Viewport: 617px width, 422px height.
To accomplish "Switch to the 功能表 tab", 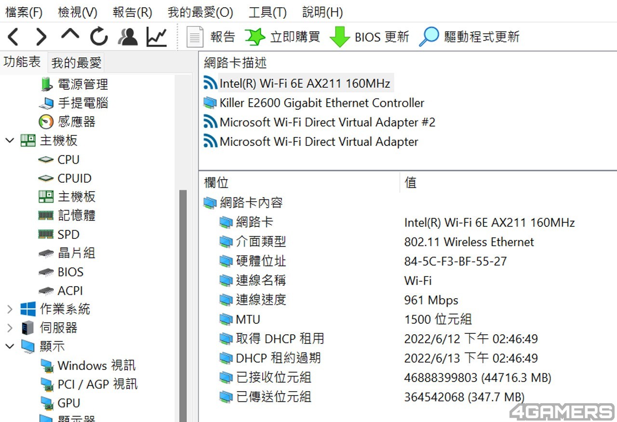I will pos(22,62).
